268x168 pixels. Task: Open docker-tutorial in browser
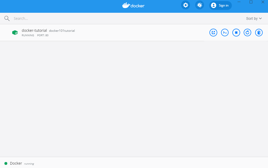213,33
